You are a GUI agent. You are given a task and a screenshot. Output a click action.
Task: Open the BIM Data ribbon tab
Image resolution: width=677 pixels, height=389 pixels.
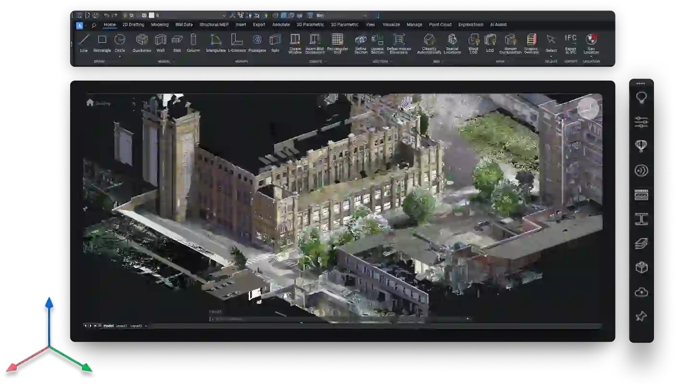point(184,24)
